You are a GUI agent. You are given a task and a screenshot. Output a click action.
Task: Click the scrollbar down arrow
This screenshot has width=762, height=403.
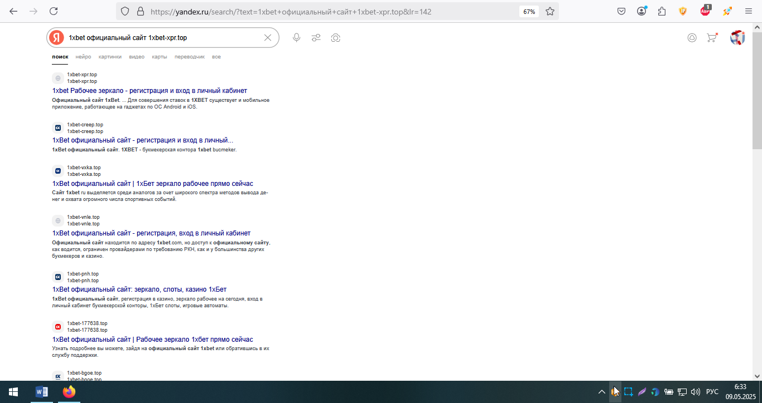click(x=757, y=376)
